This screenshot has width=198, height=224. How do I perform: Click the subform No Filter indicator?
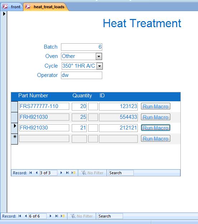tap(92, 173)
